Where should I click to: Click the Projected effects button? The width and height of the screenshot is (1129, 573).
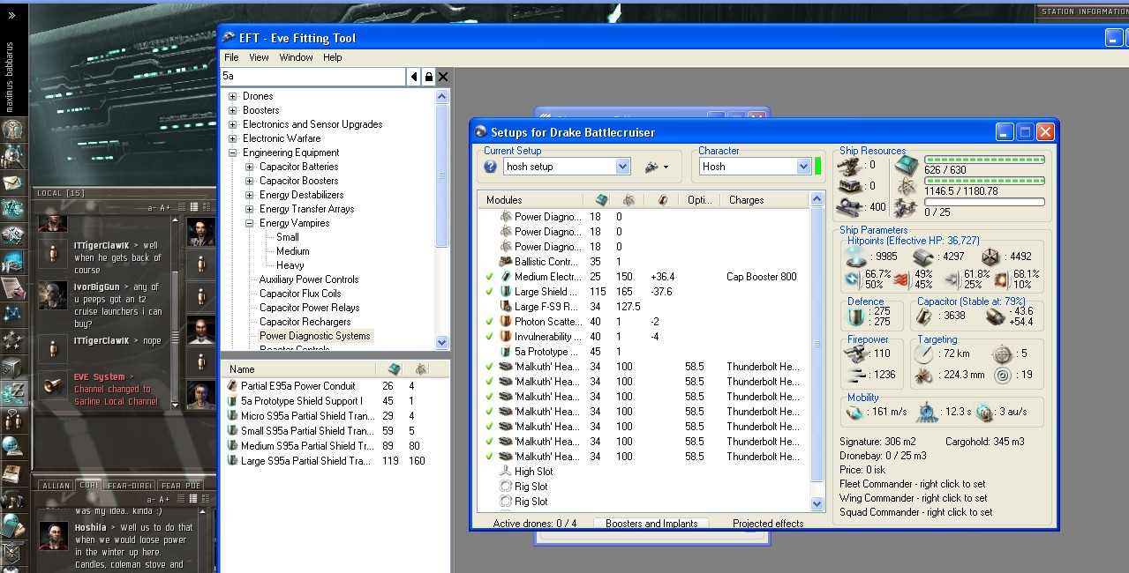pos(768,523)
